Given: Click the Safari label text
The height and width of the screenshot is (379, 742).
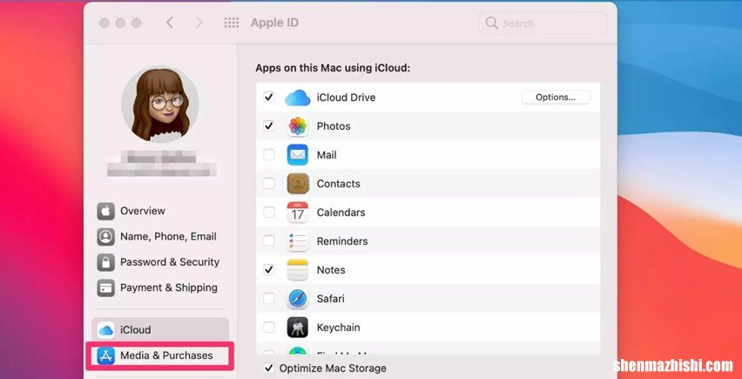Looking at the screenshot, I should point(330,299).
